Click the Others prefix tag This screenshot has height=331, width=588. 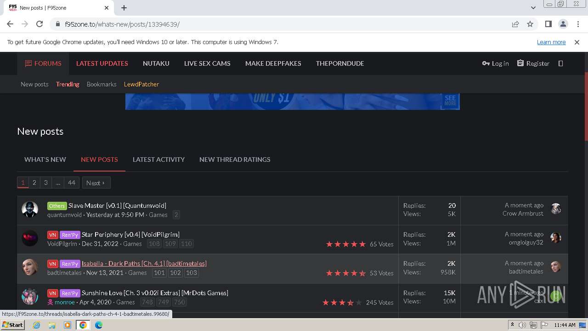tap(57, 205)
